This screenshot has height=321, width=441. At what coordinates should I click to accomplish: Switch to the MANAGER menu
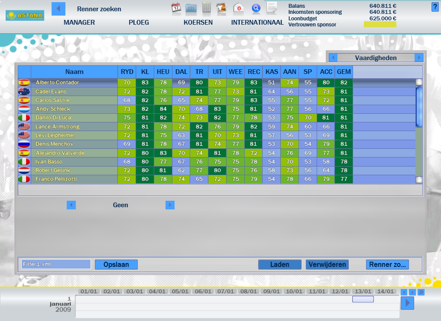pyautogui.click(x=79, y=22)
